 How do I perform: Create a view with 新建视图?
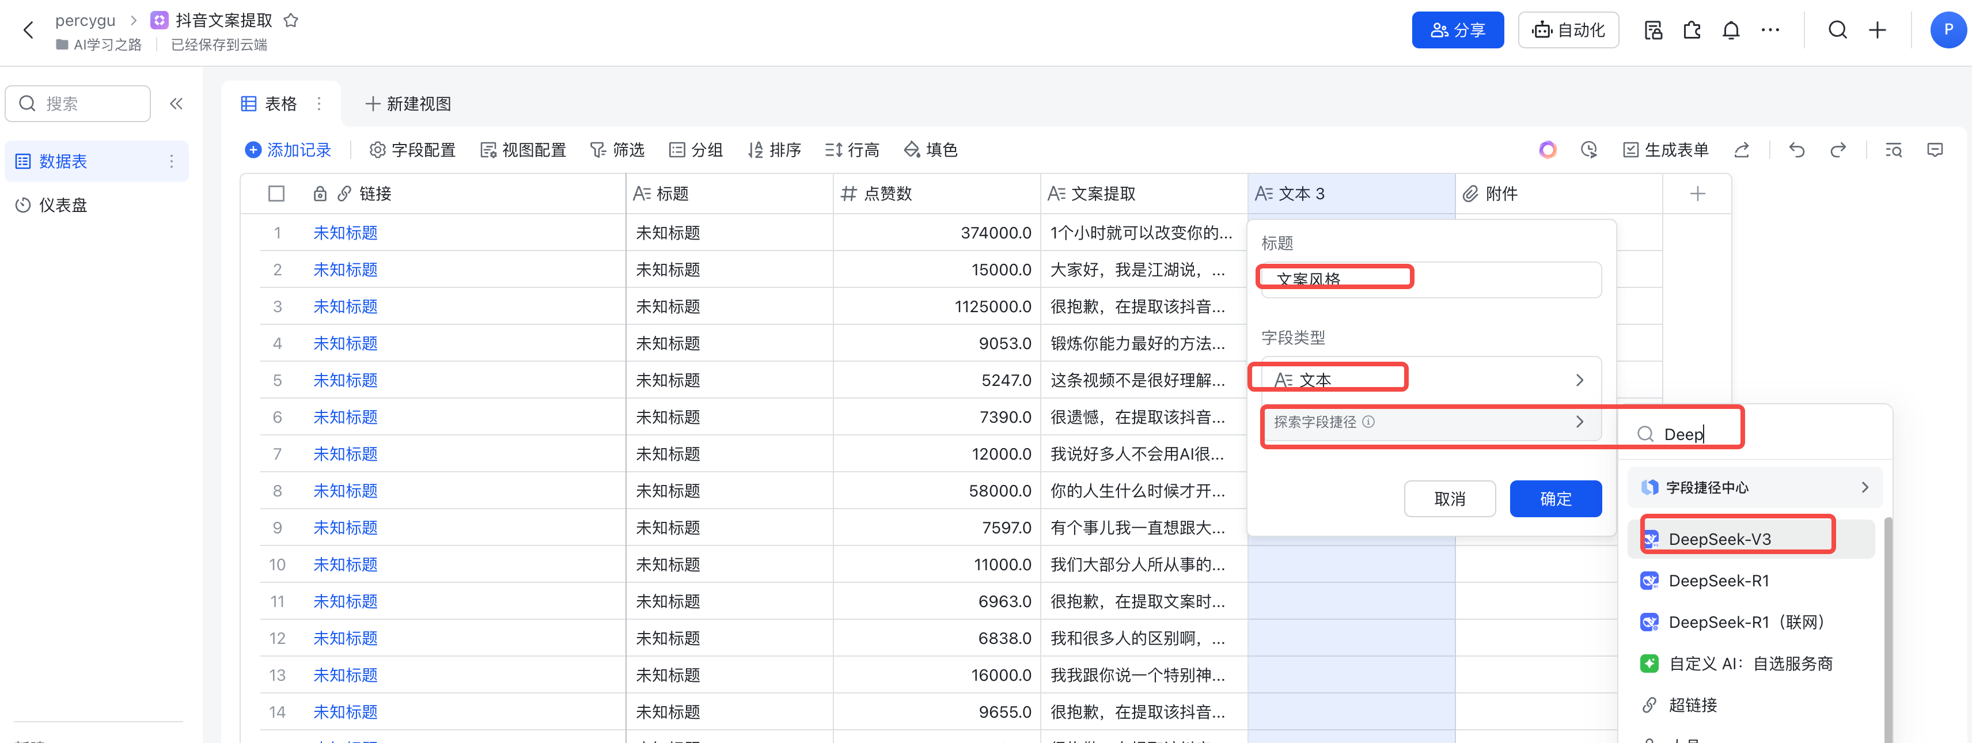coord(408,103)
